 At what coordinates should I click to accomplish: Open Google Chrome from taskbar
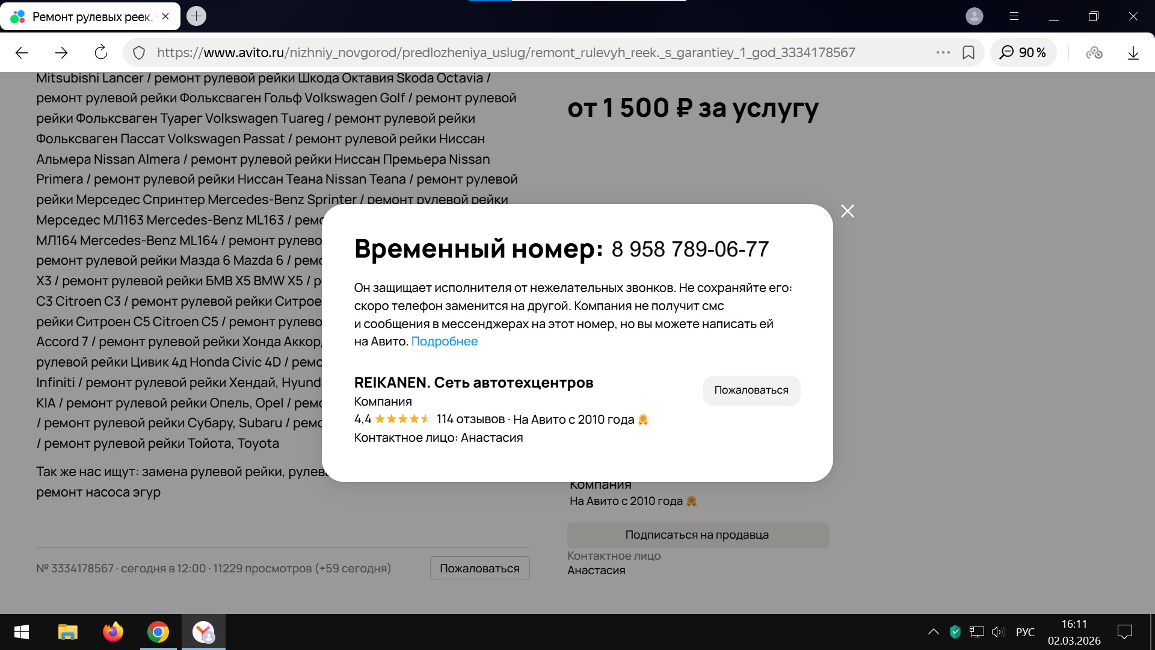click(158, 632)
